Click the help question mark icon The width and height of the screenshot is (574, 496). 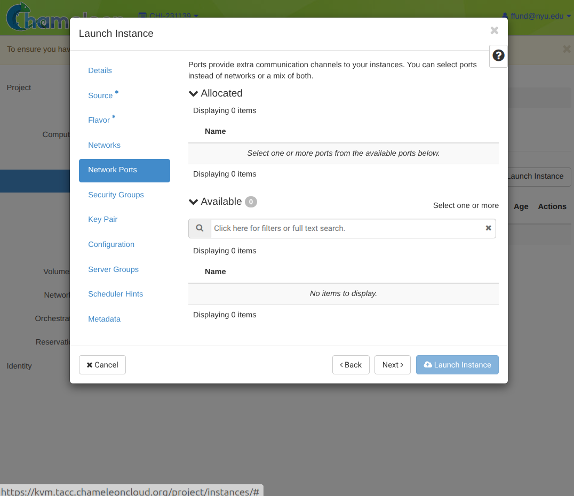(498, 55)
